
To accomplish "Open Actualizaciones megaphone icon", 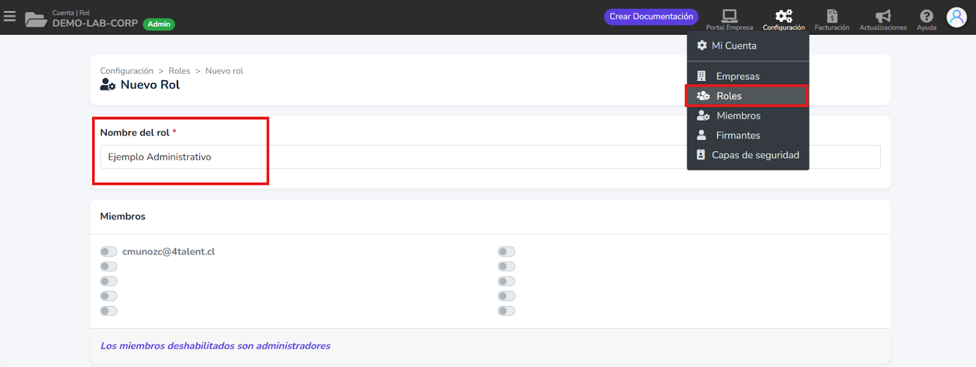I will [883, 16].
